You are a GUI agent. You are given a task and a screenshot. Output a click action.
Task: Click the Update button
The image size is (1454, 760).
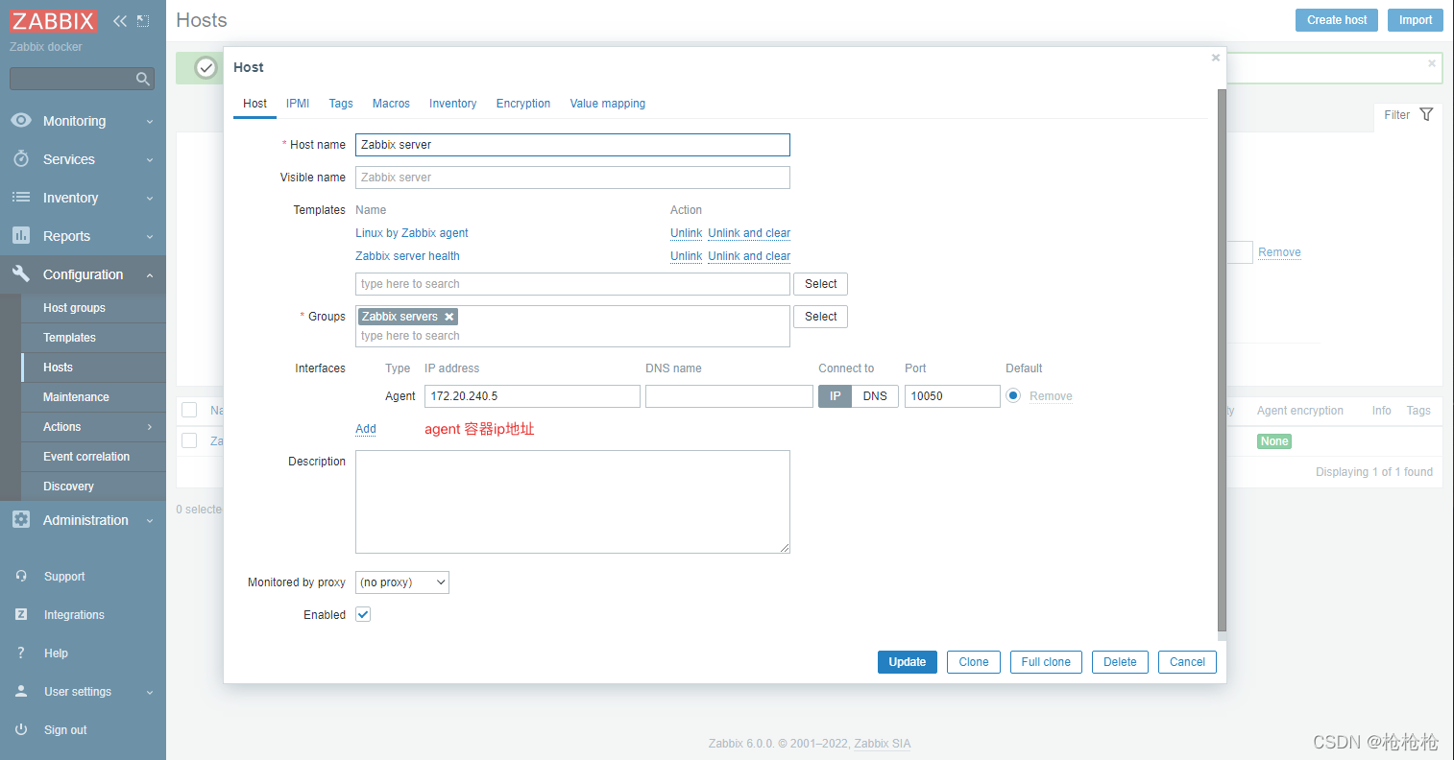(907, 662)
